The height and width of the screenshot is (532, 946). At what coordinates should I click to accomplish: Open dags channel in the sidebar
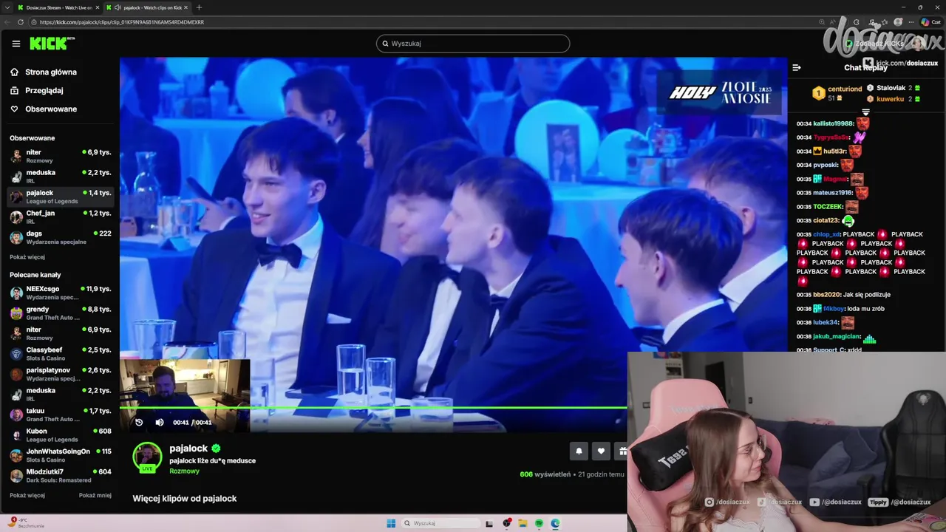pyautogui.click(x=60, y=237)
